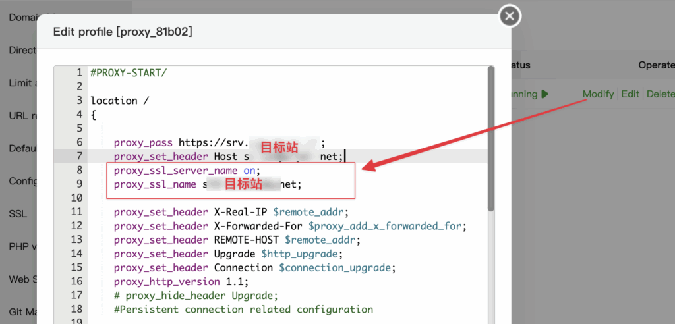
Task: Open the Modify link for the proxy
Action: [x=598, y=94]
